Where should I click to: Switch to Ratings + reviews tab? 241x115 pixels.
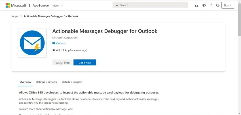tap(46, 82)
